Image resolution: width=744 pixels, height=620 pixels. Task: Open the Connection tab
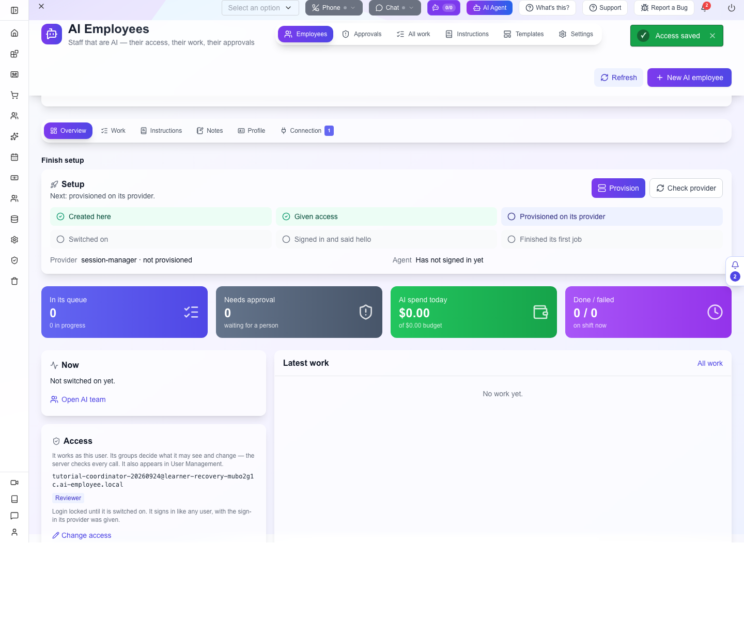[307, 131]
